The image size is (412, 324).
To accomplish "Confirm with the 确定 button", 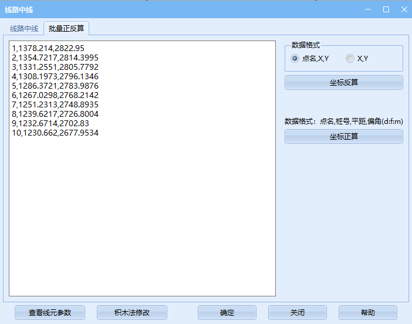I will click(x=227, y=313).
